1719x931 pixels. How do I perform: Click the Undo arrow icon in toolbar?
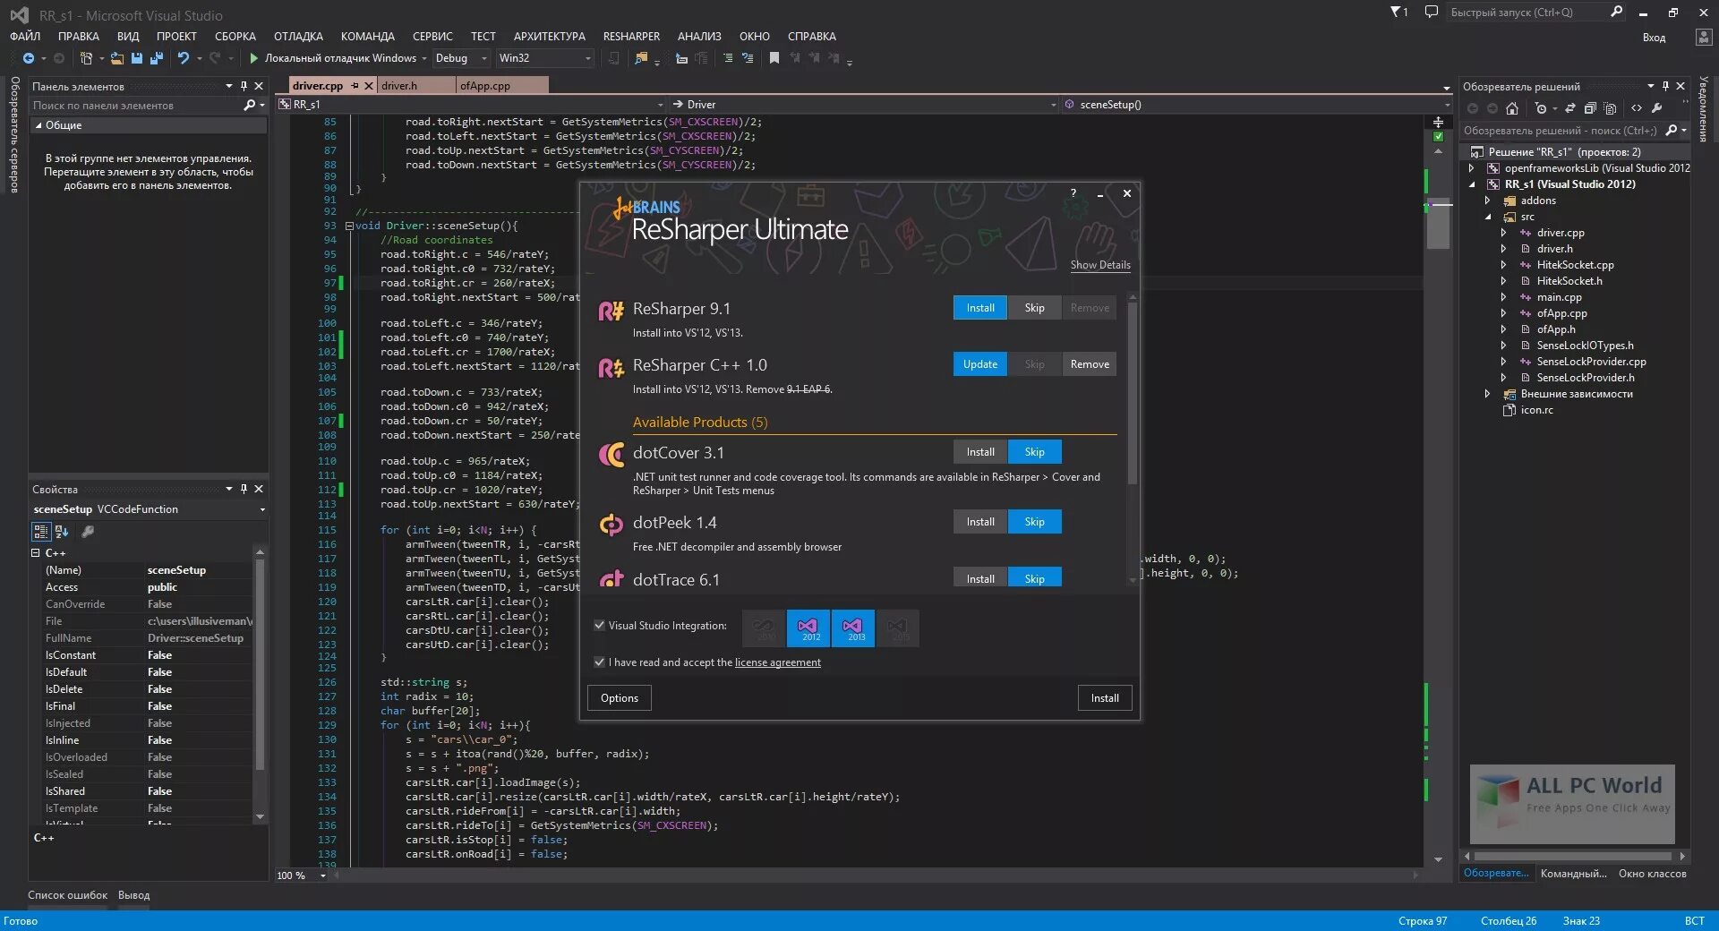(183, 58)
